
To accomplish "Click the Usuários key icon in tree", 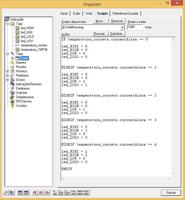I will [x=12, y=106].
